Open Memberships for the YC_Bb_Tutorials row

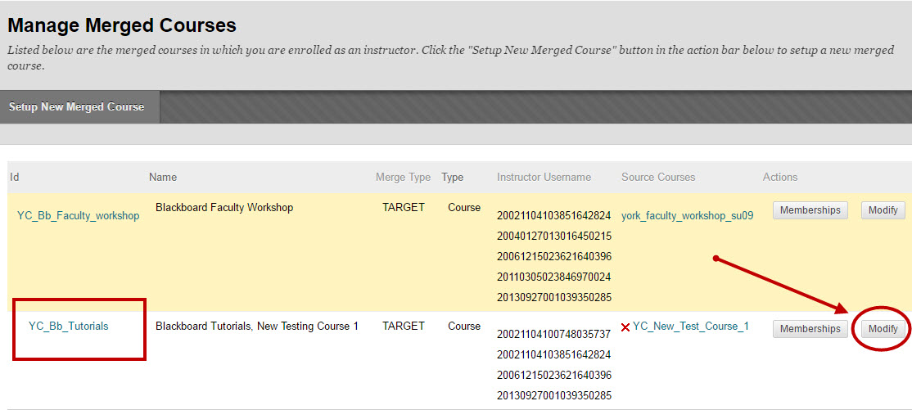click(x=810, y=329)
